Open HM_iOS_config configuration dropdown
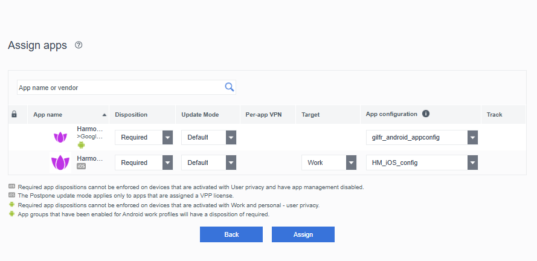The height and width of the screenshot is (261, 537). (422, 163)
